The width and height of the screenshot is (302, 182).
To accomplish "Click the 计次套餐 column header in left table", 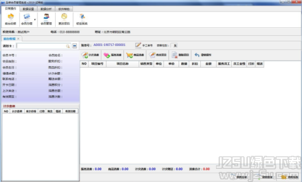I will (x=17, y=111).
